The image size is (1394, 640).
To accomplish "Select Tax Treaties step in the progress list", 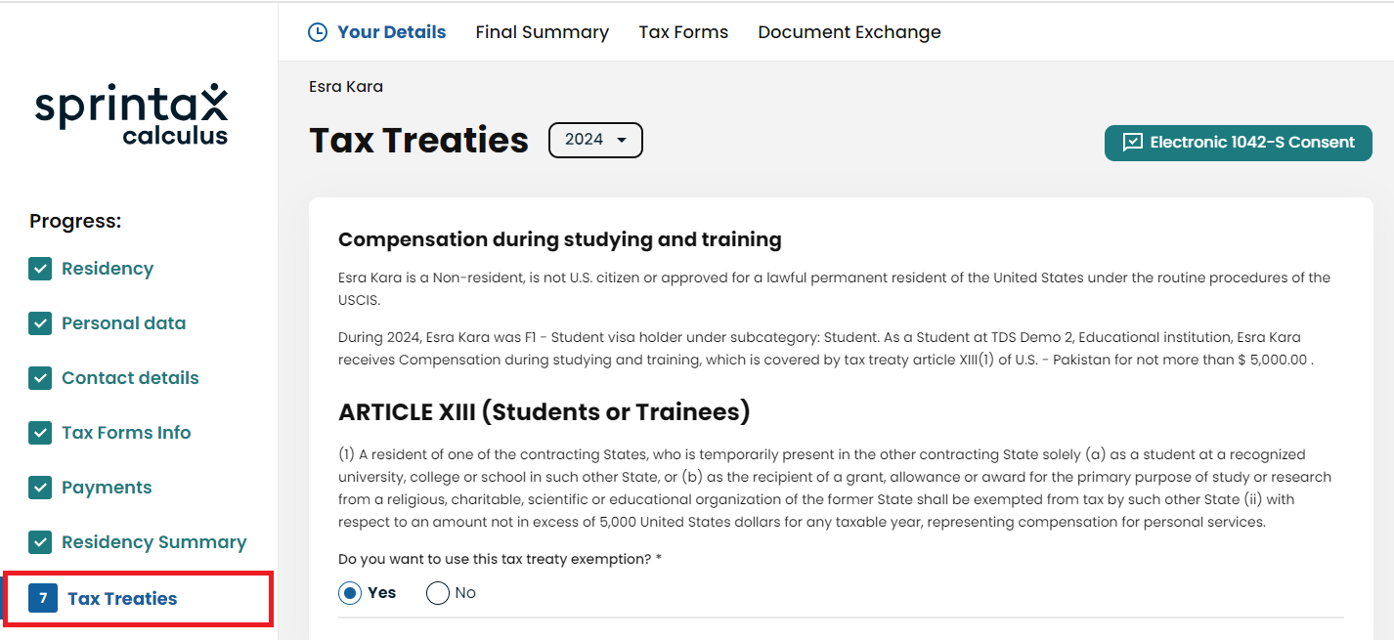I will (122, 599).
